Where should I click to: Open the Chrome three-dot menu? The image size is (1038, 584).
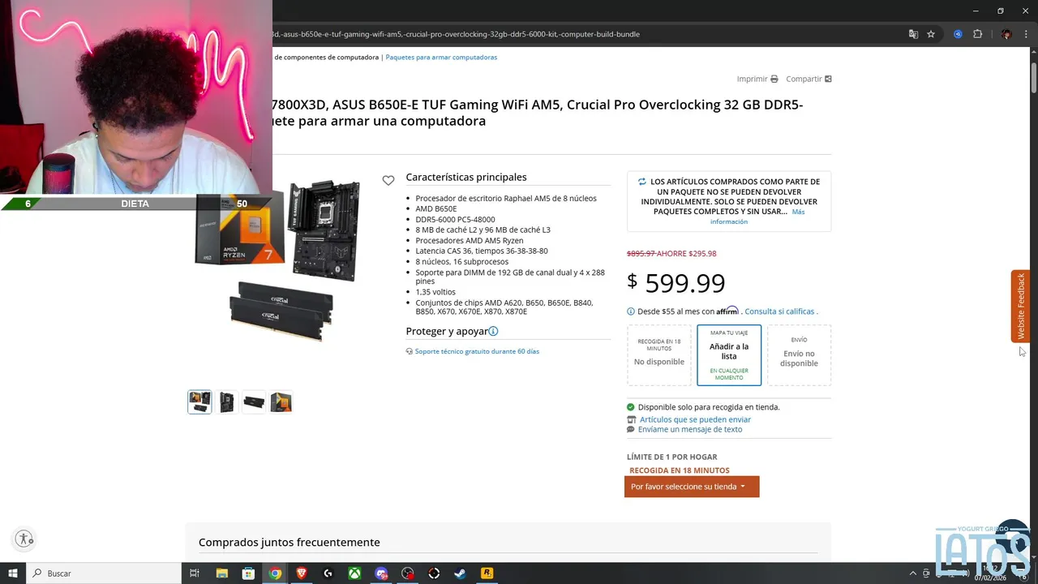pyautogui.click(x=1027, y=34)
